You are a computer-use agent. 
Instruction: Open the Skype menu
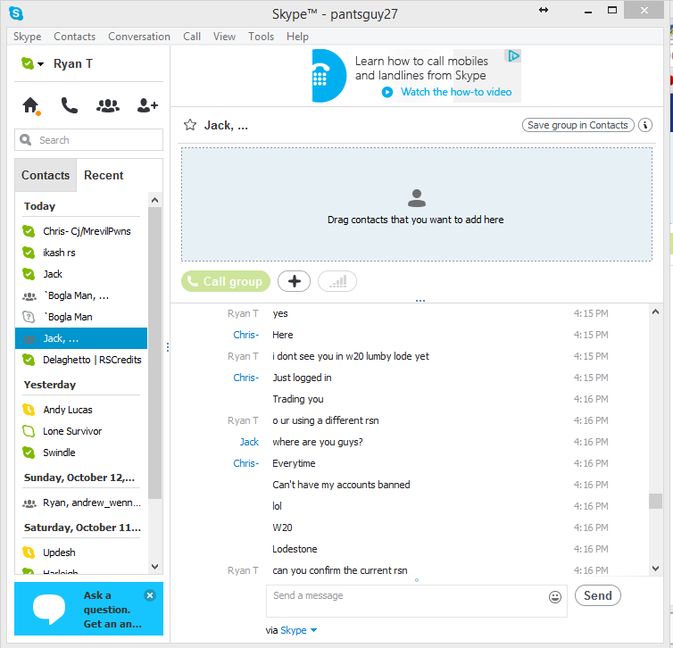[x=27, y=37]
